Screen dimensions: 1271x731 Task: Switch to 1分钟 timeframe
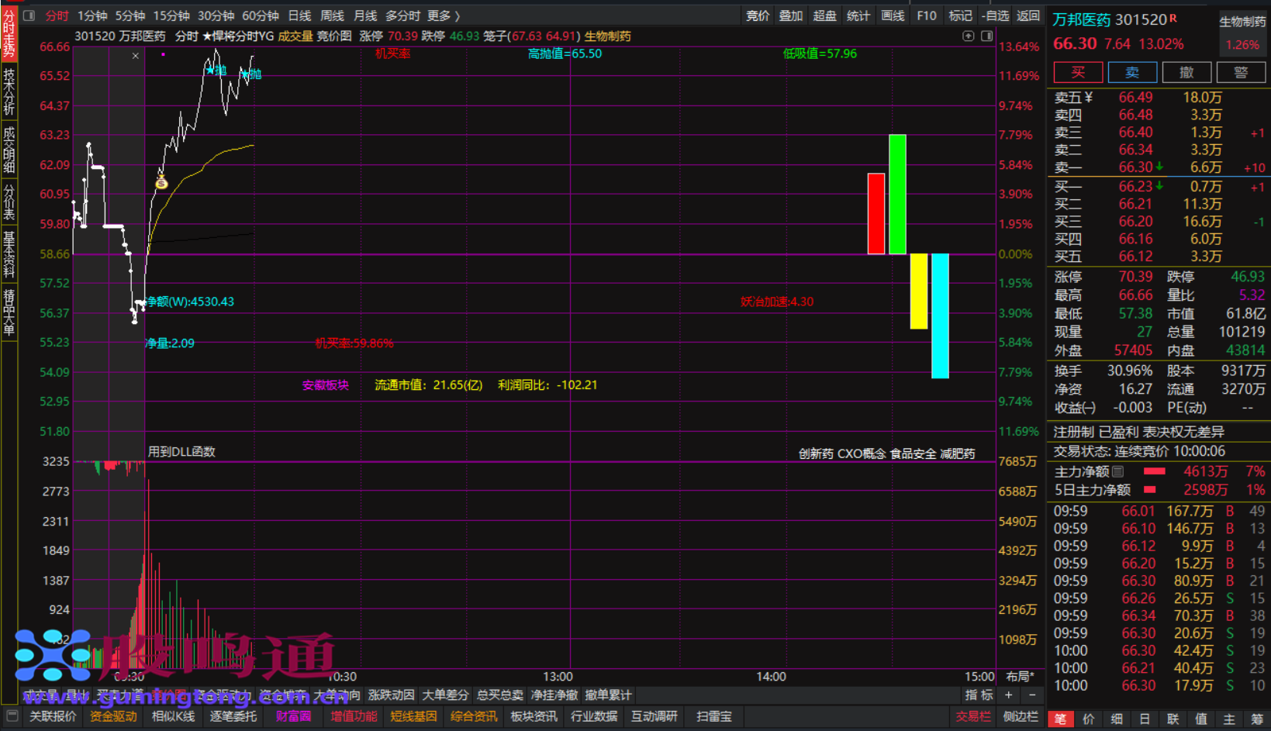92,16
